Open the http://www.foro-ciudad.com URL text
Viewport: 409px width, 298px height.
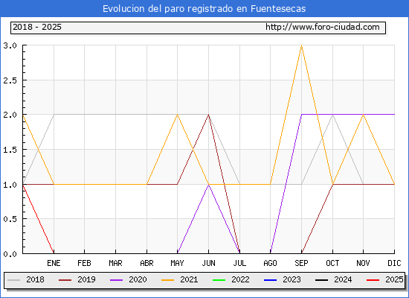[323, 27]
